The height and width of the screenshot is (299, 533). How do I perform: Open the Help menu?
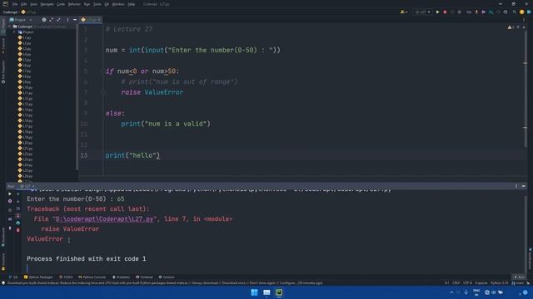[132, 4]
